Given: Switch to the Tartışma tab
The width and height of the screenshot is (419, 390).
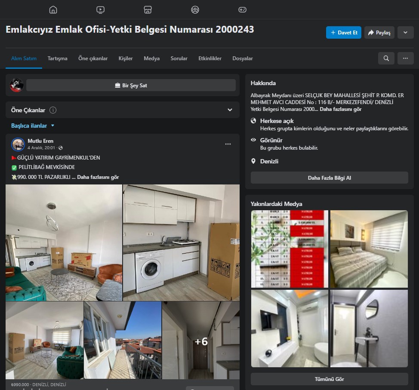Looking at the screenshot, I should click(57, 58).
